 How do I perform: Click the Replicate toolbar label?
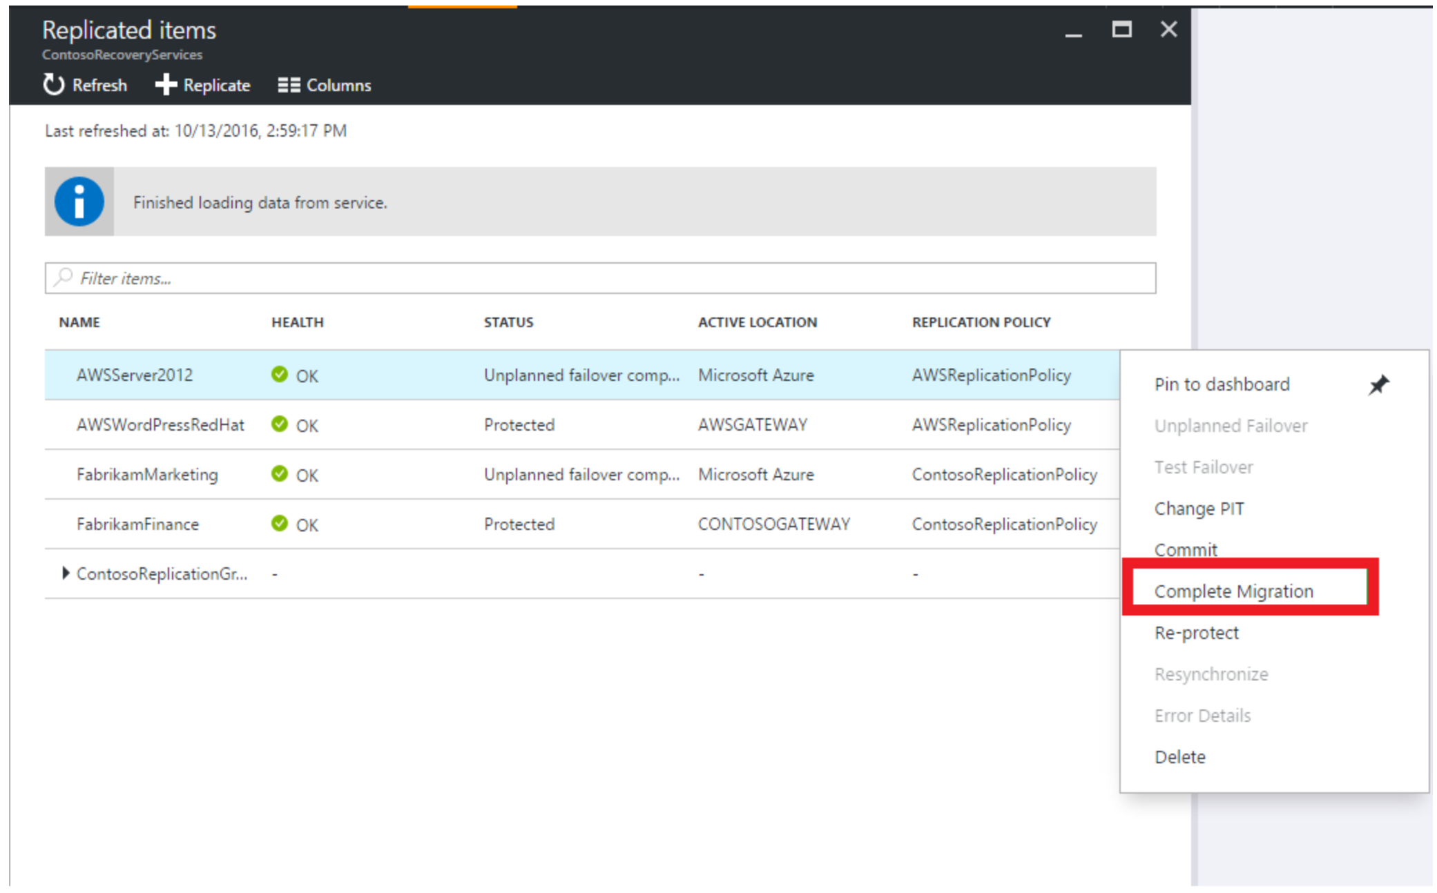(x=217, y=86)
